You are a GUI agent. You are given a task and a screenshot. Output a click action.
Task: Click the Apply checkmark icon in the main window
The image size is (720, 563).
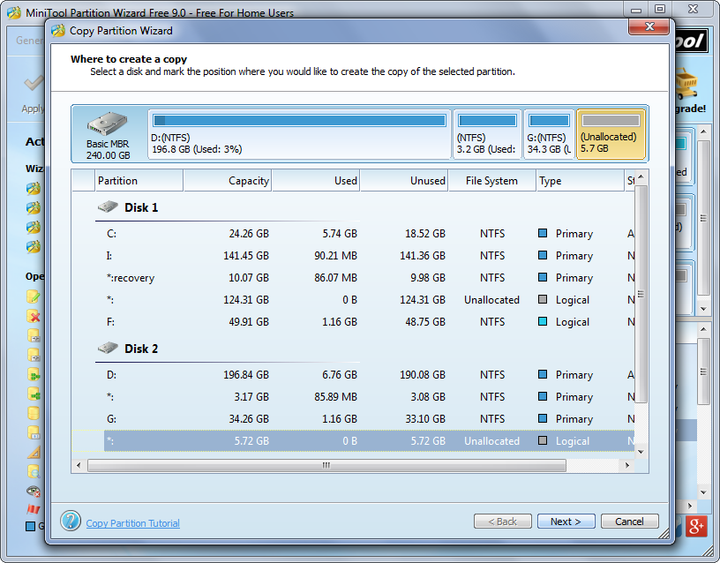click(34, 84)
